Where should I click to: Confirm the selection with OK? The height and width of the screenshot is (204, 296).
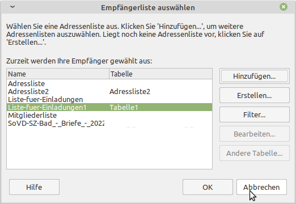coord(208,187)
